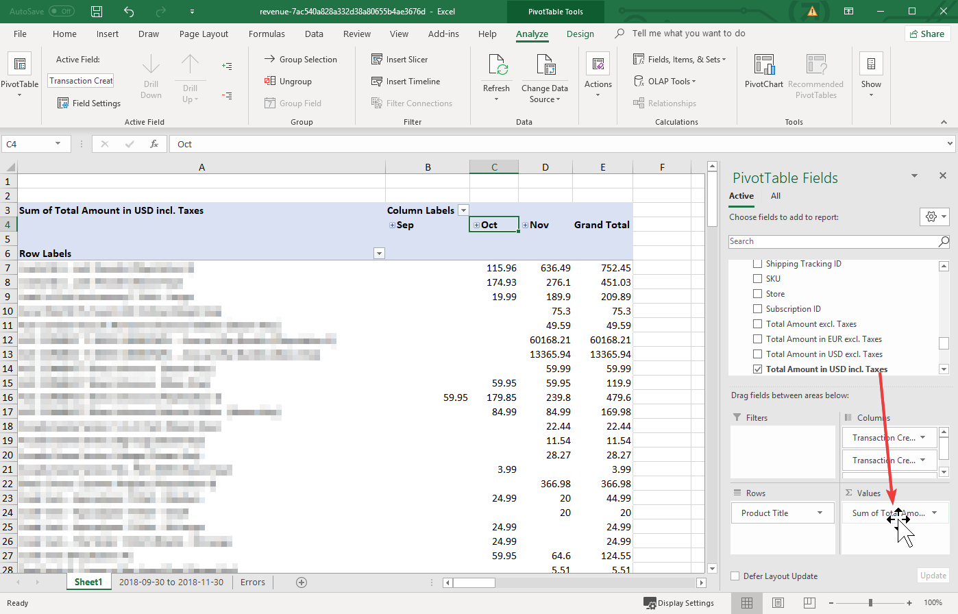Click the Group Selection arrow icon
The width and height of the screenshot is (958, 614).
point(270,60)
